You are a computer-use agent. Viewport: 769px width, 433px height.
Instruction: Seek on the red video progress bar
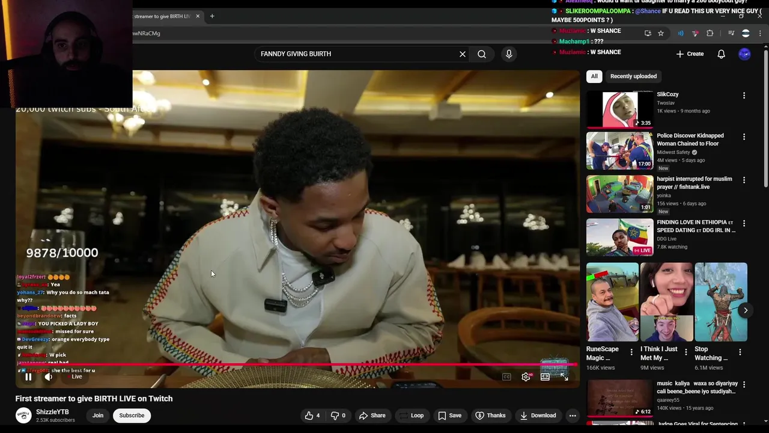point(297,364)
